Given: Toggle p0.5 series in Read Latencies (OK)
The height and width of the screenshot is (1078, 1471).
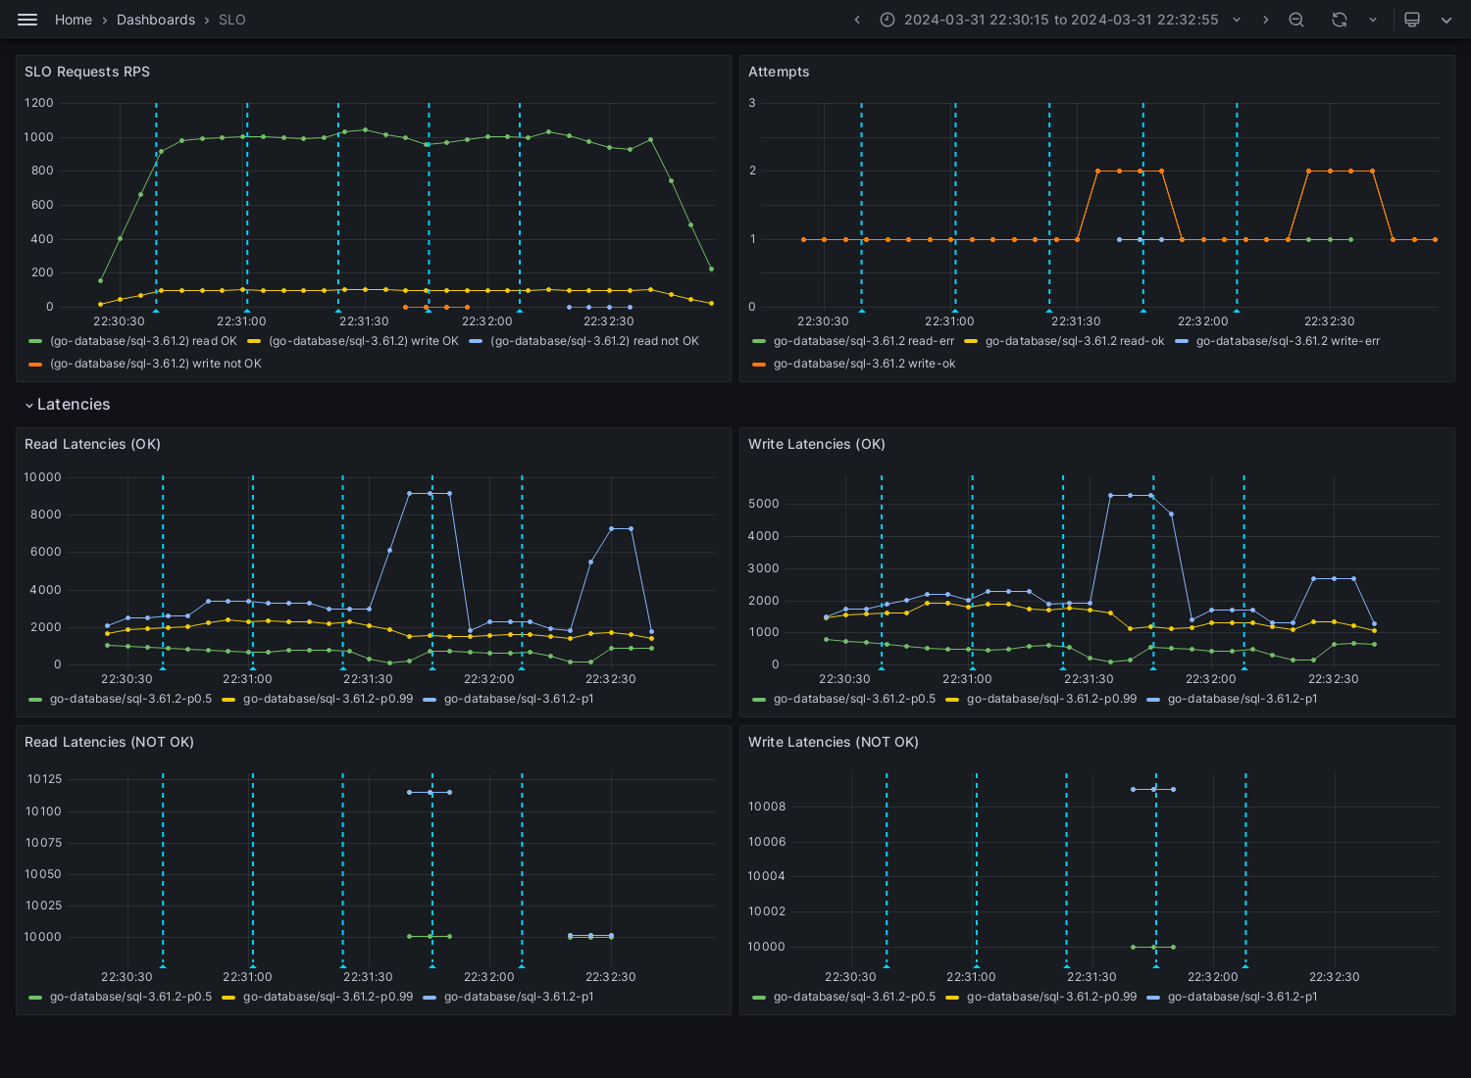Looking at the screenshot, I should pos(130,699).
